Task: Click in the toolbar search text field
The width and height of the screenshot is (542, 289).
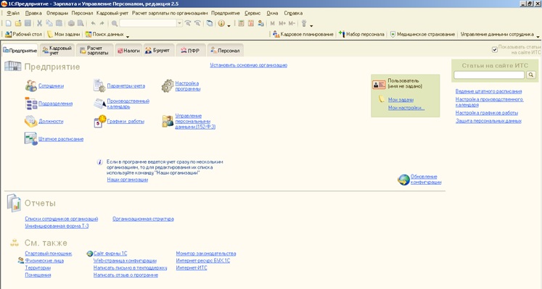Action: [148, 23]
